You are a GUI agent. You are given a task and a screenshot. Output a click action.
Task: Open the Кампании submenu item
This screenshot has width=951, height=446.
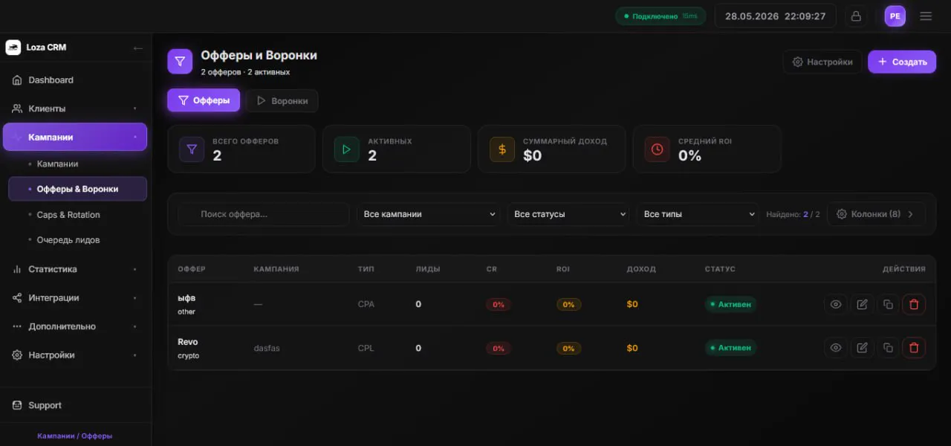[x=78, y=164]
